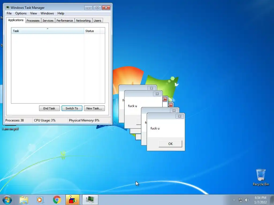Click the volume speaker icon in the tray
This screenshot has height=205, width=274.
pos(247,200)
